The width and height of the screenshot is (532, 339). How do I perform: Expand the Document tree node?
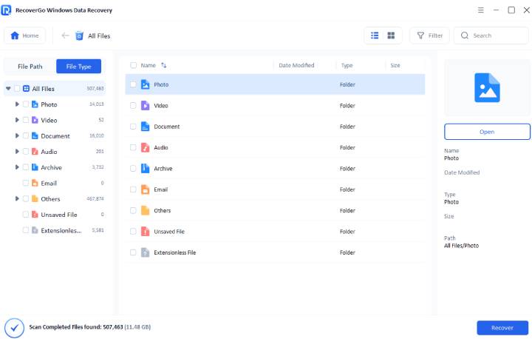(17, 135)
